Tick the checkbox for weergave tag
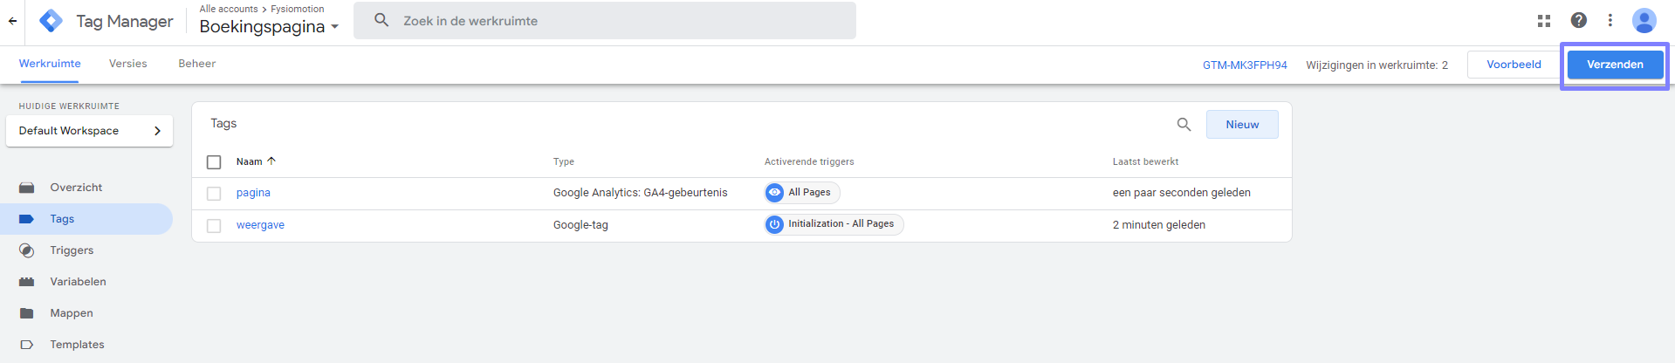The image size is (1675, 363). pos(214,226)
